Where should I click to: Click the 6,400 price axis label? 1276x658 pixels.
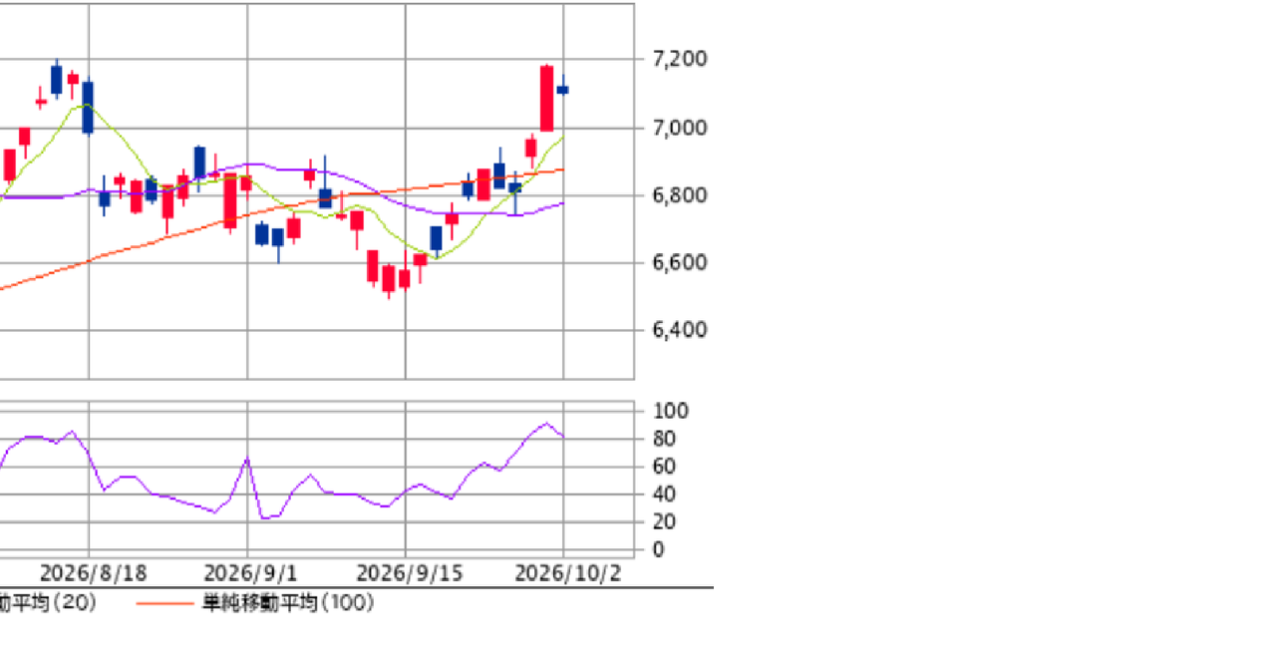pyautogui.click(x=680, y=330)
